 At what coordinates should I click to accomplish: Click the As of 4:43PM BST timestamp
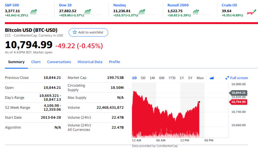tap(29, 52)
